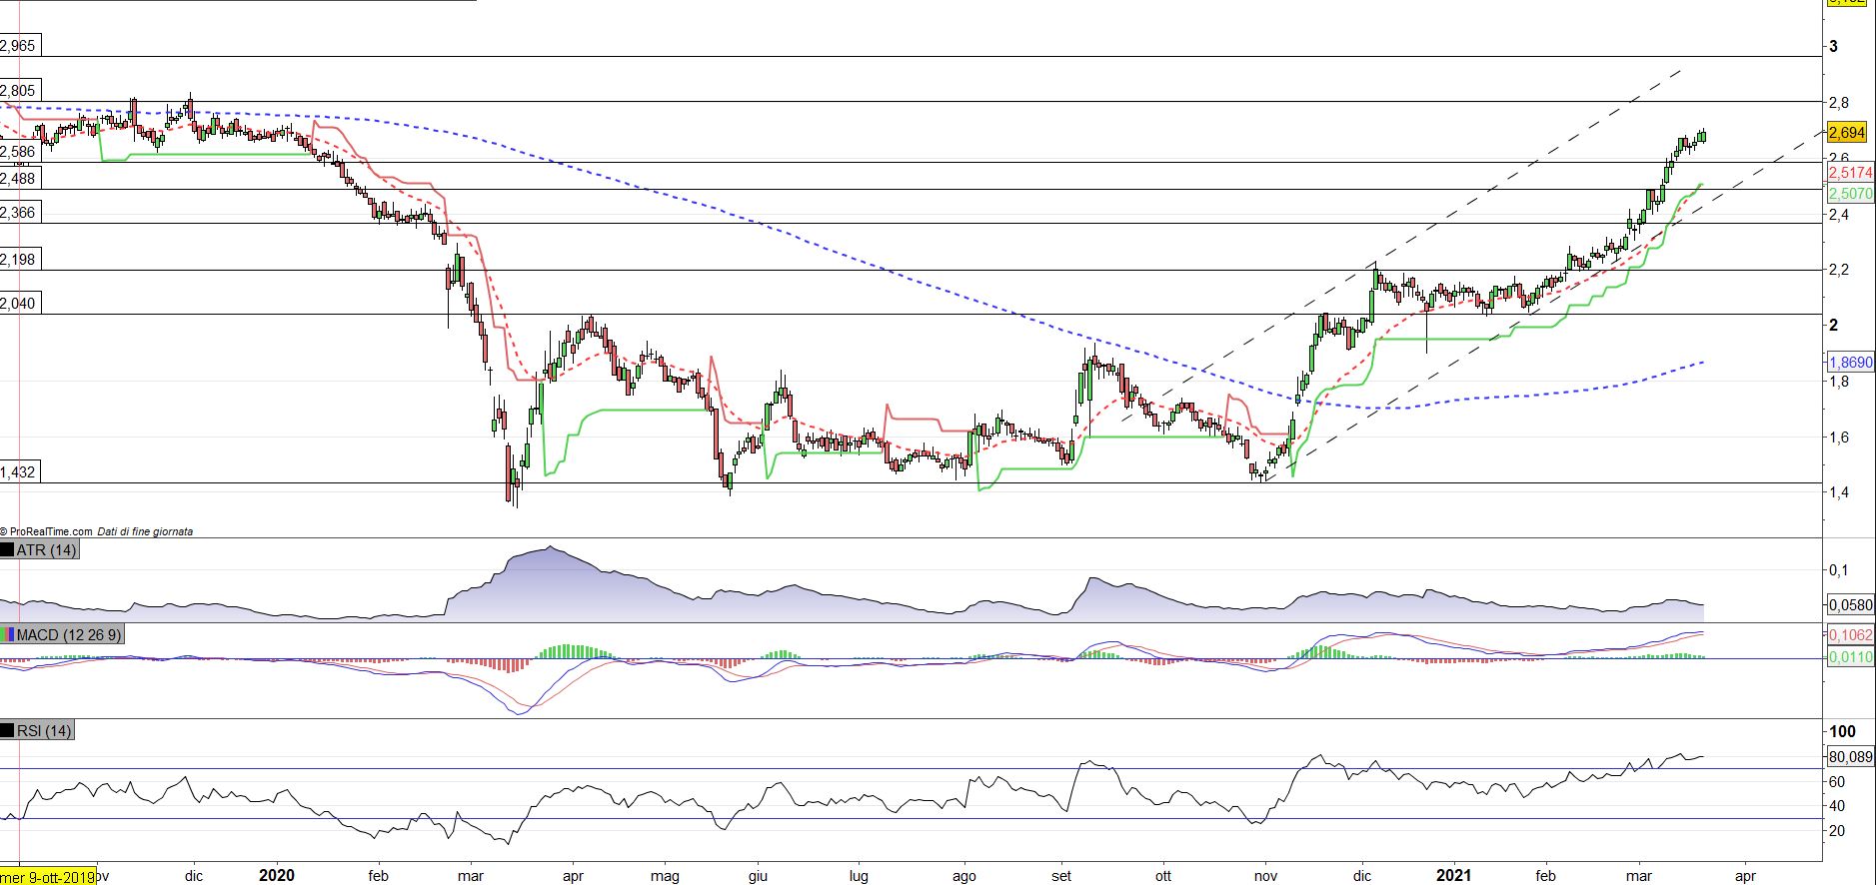This screenshot has height=885, width=1876.
Task: Select the 2,366 horizontal level label
Action: (18, 213)
